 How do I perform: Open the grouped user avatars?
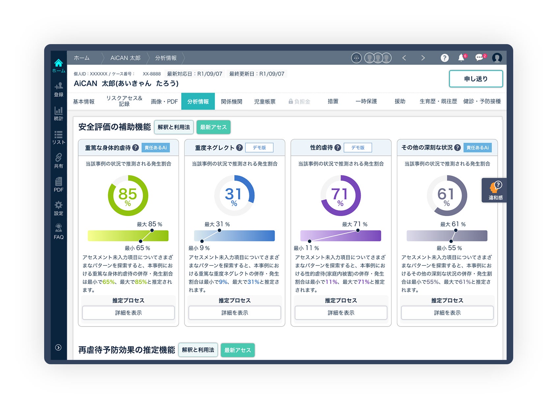tap(378, 58)
